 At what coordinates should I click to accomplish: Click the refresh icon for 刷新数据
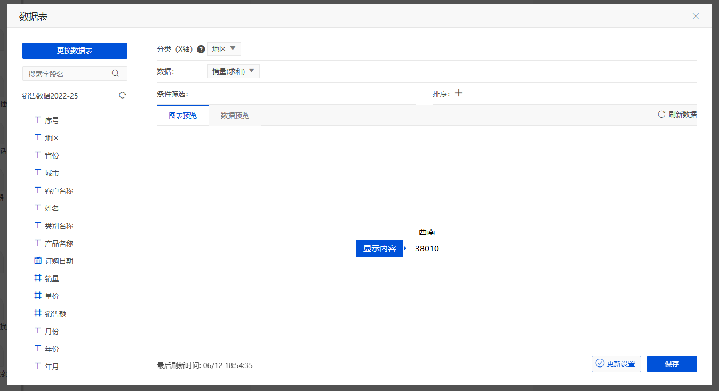pos(661,115)
